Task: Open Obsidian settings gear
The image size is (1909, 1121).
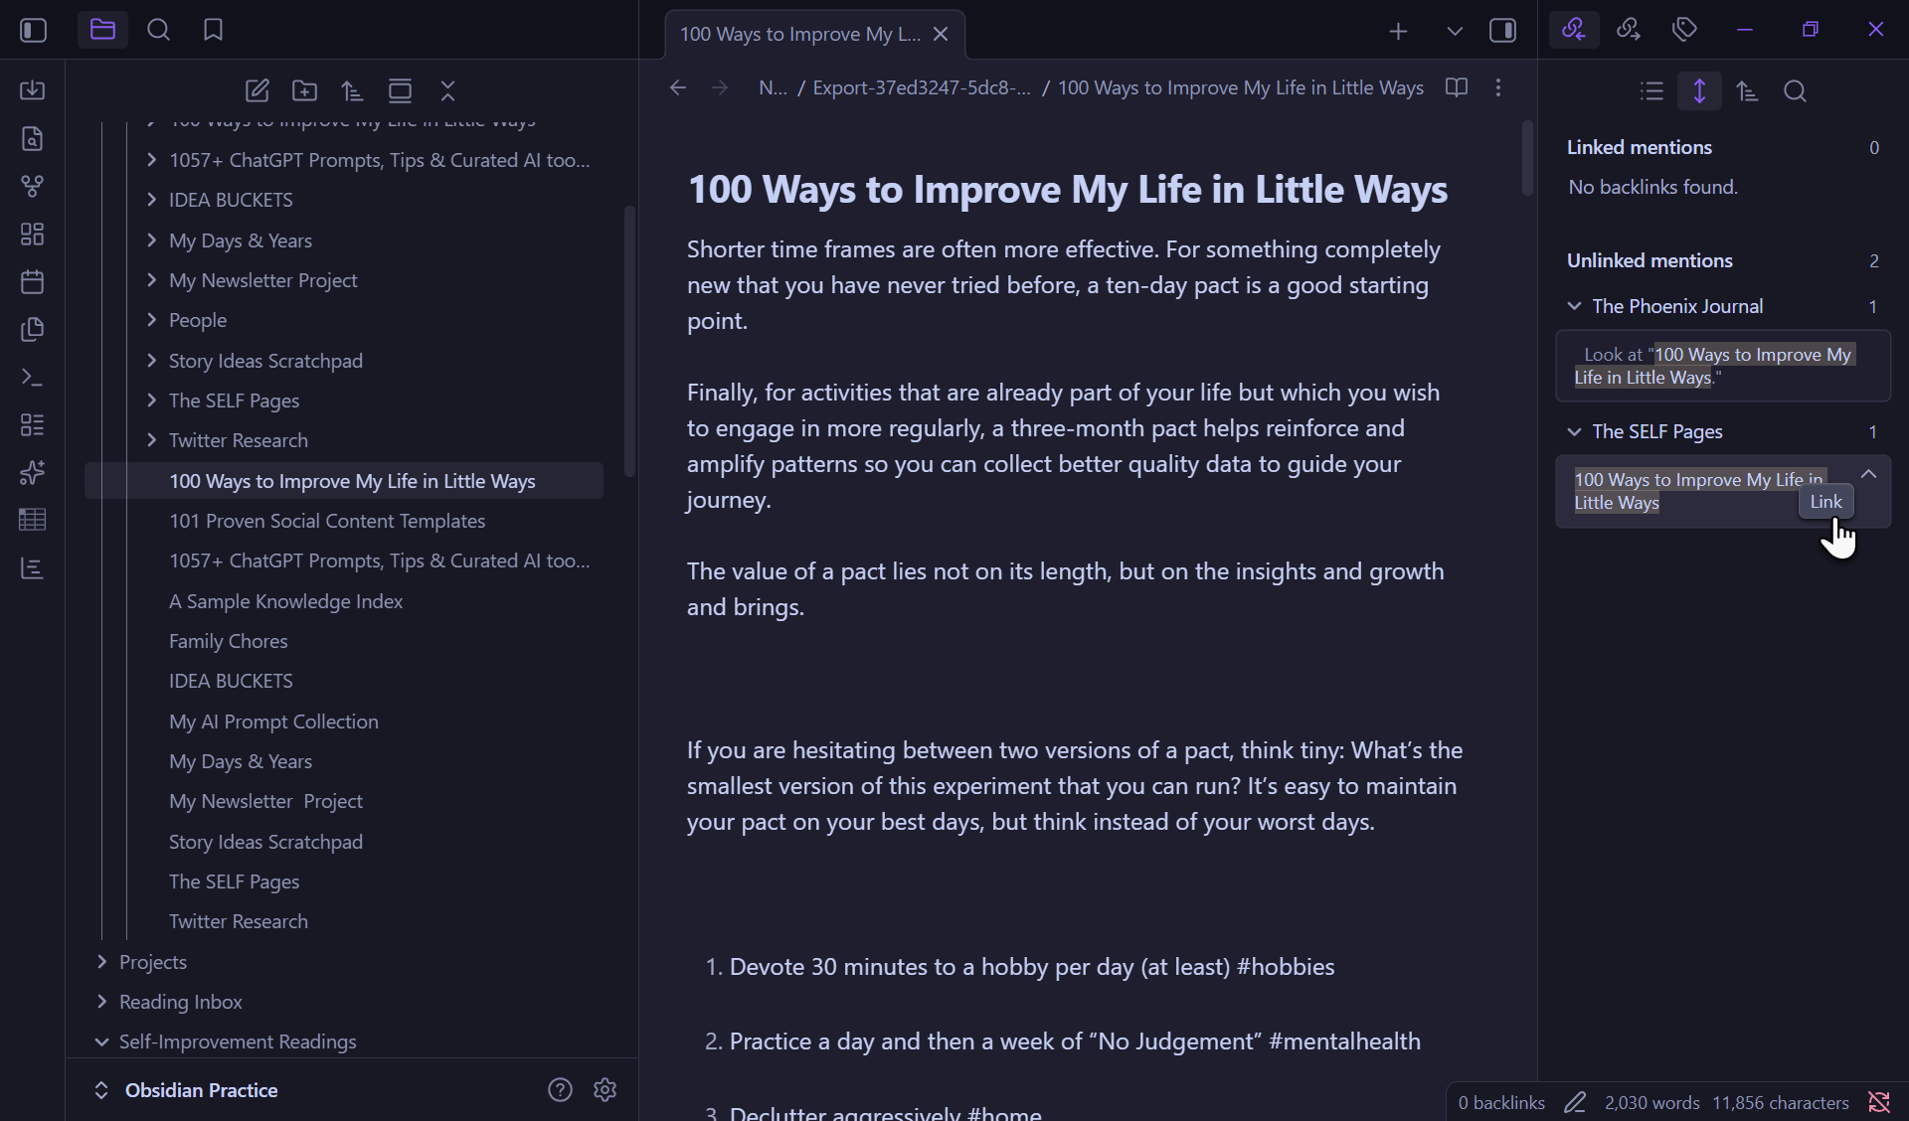Action: point(605,1090)
